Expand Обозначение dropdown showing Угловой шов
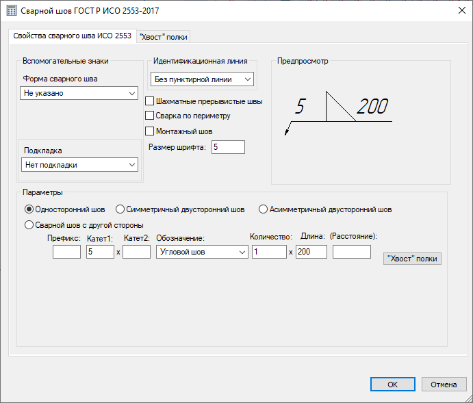 202,252
